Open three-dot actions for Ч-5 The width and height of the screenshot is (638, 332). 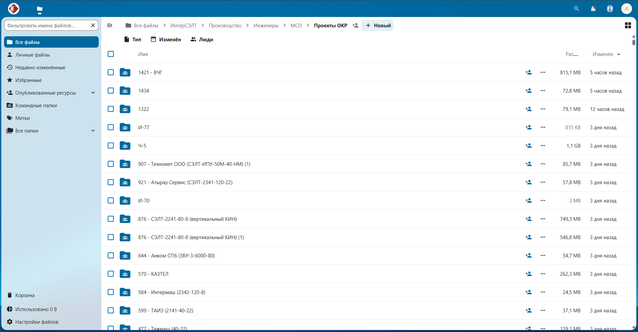(x=543, y=146)
